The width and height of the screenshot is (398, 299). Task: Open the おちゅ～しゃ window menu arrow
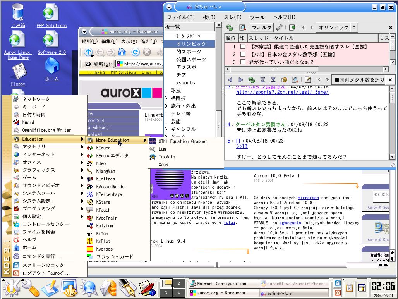[x=169, y=7]
